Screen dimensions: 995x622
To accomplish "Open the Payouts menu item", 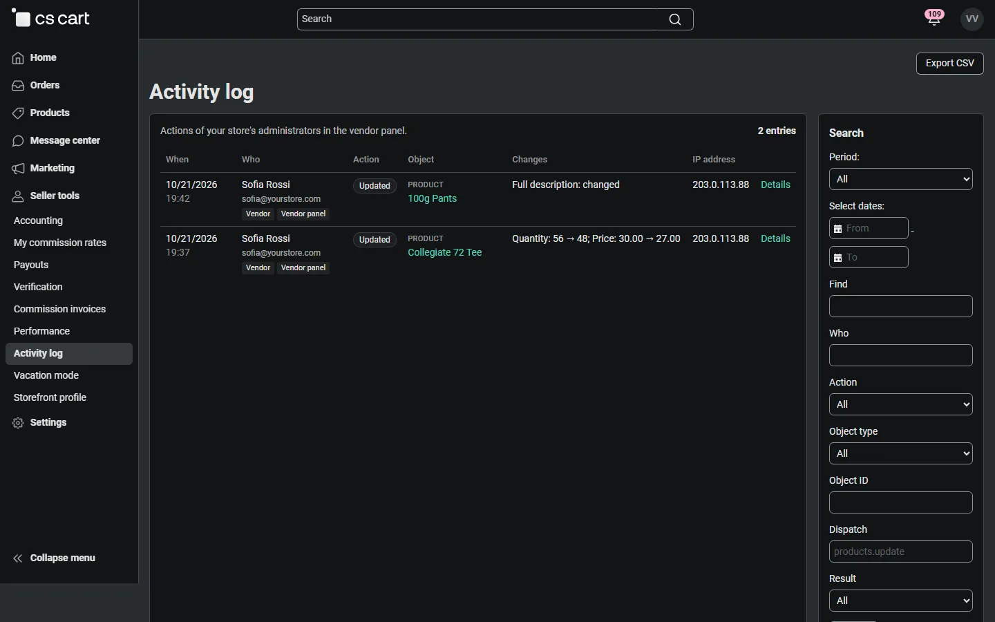I will click(x=69, y=265).
